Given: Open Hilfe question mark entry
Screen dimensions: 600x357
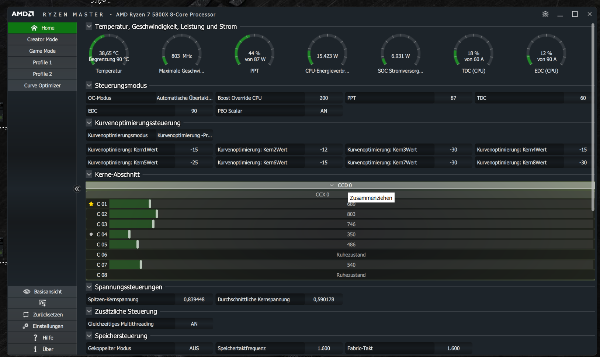Looking at the screenshot, I should tap(42, 337).
